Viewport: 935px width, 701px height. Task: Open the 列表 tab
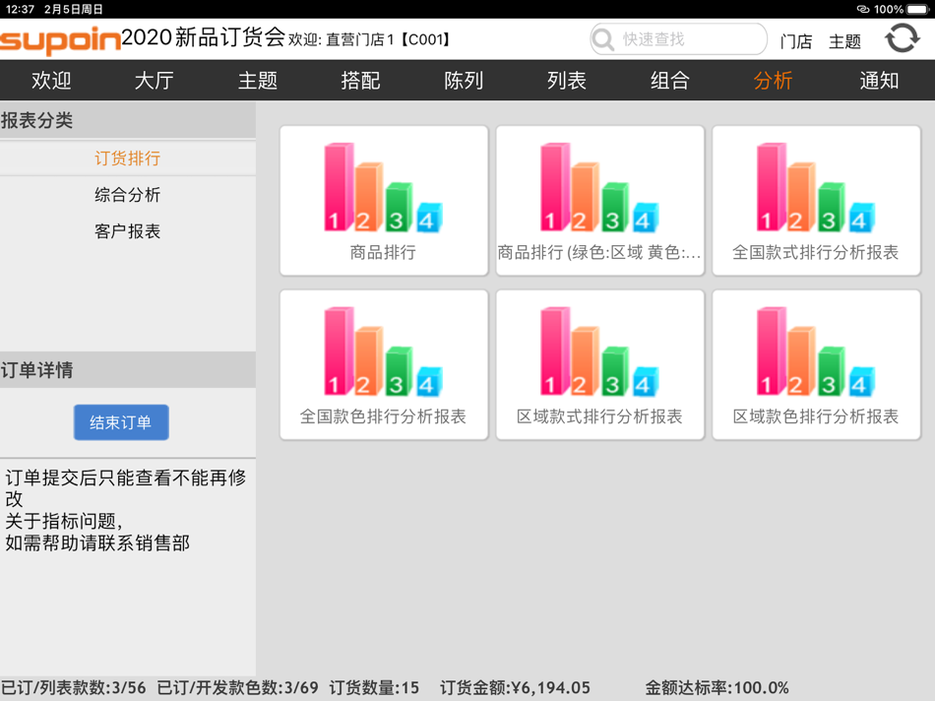click(566, 81)
